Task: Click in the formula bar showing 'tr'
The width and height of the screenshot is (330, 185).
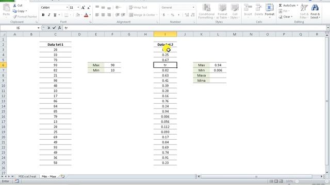Action: tap(194, 28)
